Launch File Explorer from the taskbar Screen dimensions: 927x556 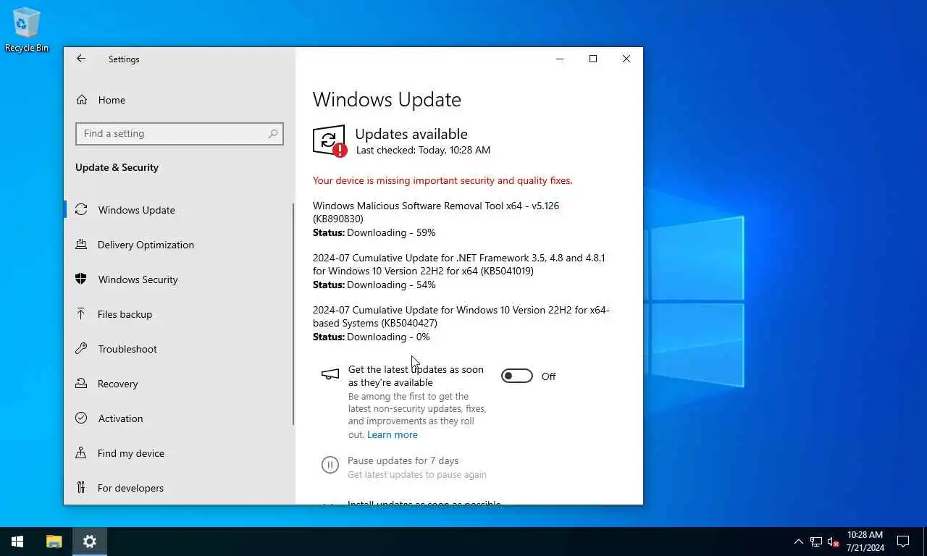click(x=54, y=542)
